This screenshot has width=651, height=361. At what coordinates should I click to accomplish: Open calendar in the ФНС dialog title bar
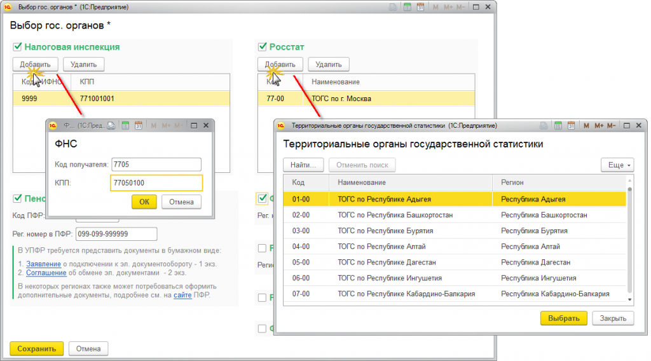138,126
